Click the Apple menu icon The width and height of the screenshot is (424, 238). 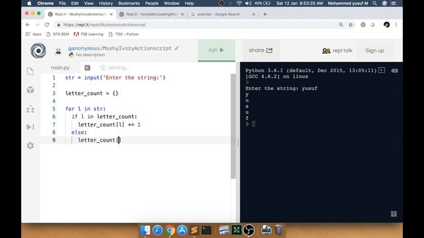point(29,3)
